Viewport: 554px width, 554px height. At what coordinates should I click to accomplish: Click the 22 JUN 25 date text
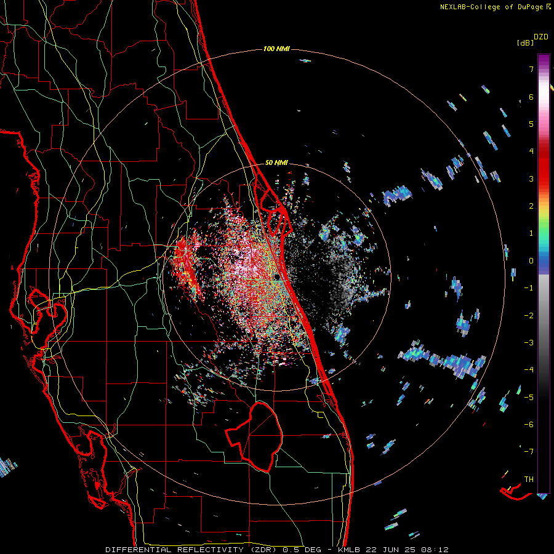point(390,550)
